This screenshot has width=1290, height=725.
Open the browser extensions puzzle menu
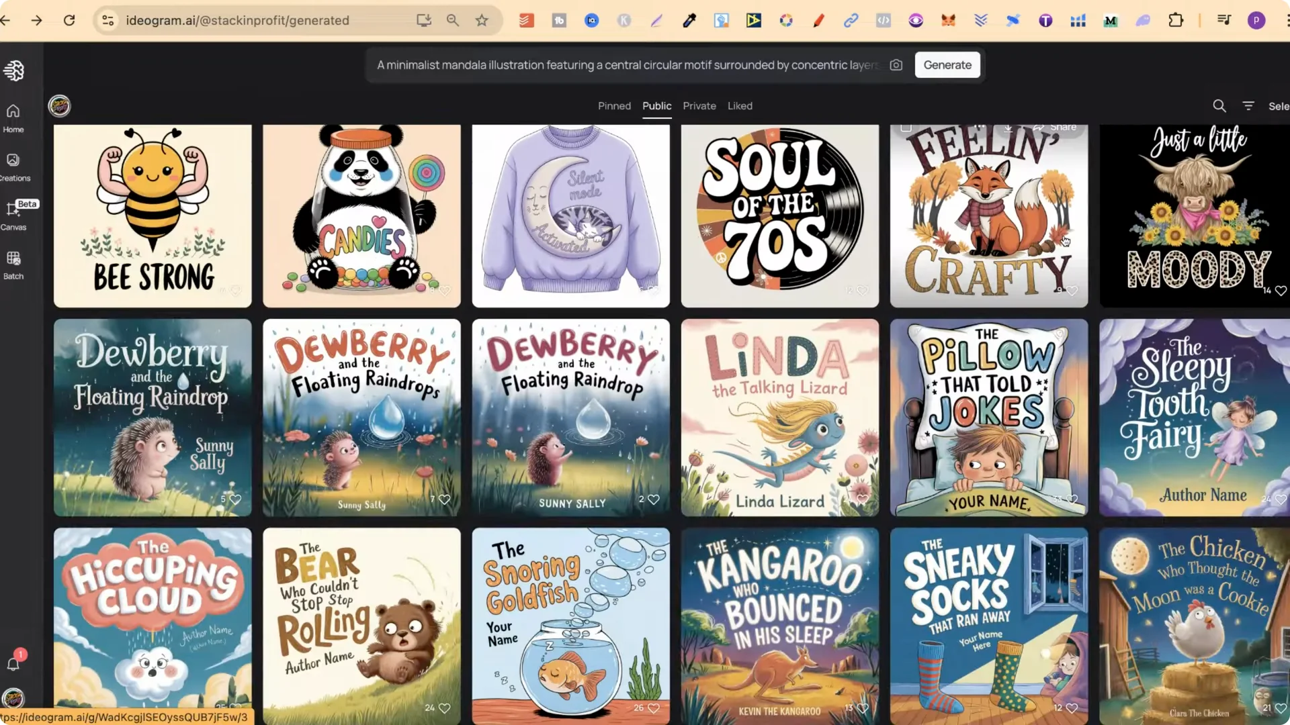point(1176,21)
